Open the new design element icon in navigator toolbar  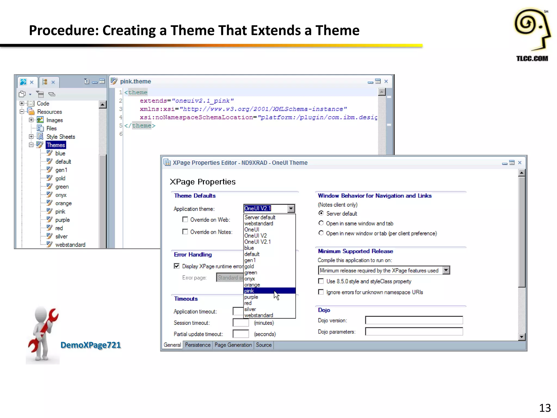[22, 94]
